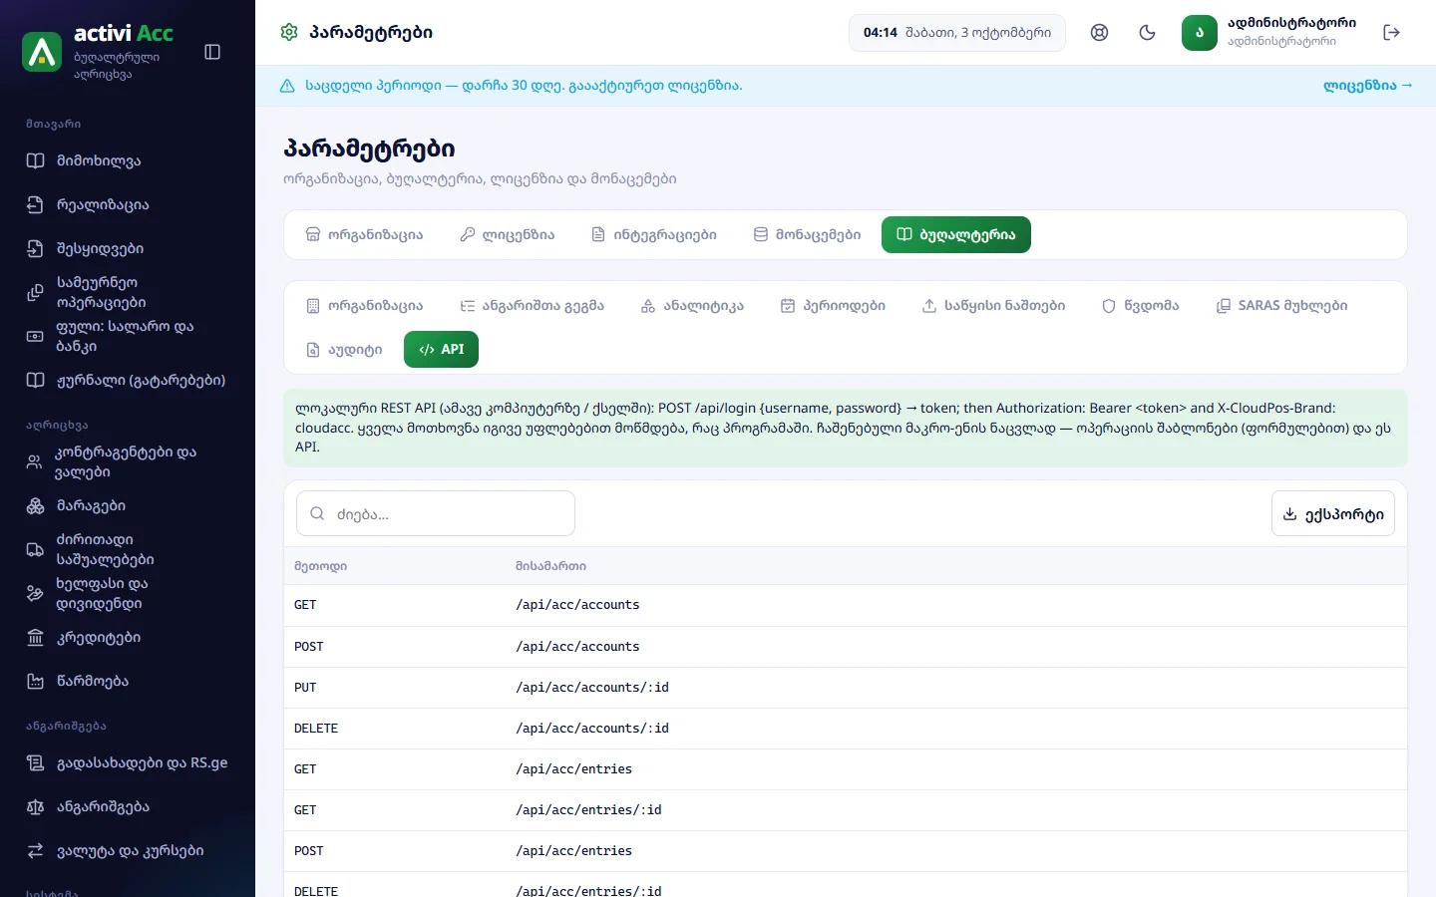Click the ექსპორტი export button

[1333, 514]
